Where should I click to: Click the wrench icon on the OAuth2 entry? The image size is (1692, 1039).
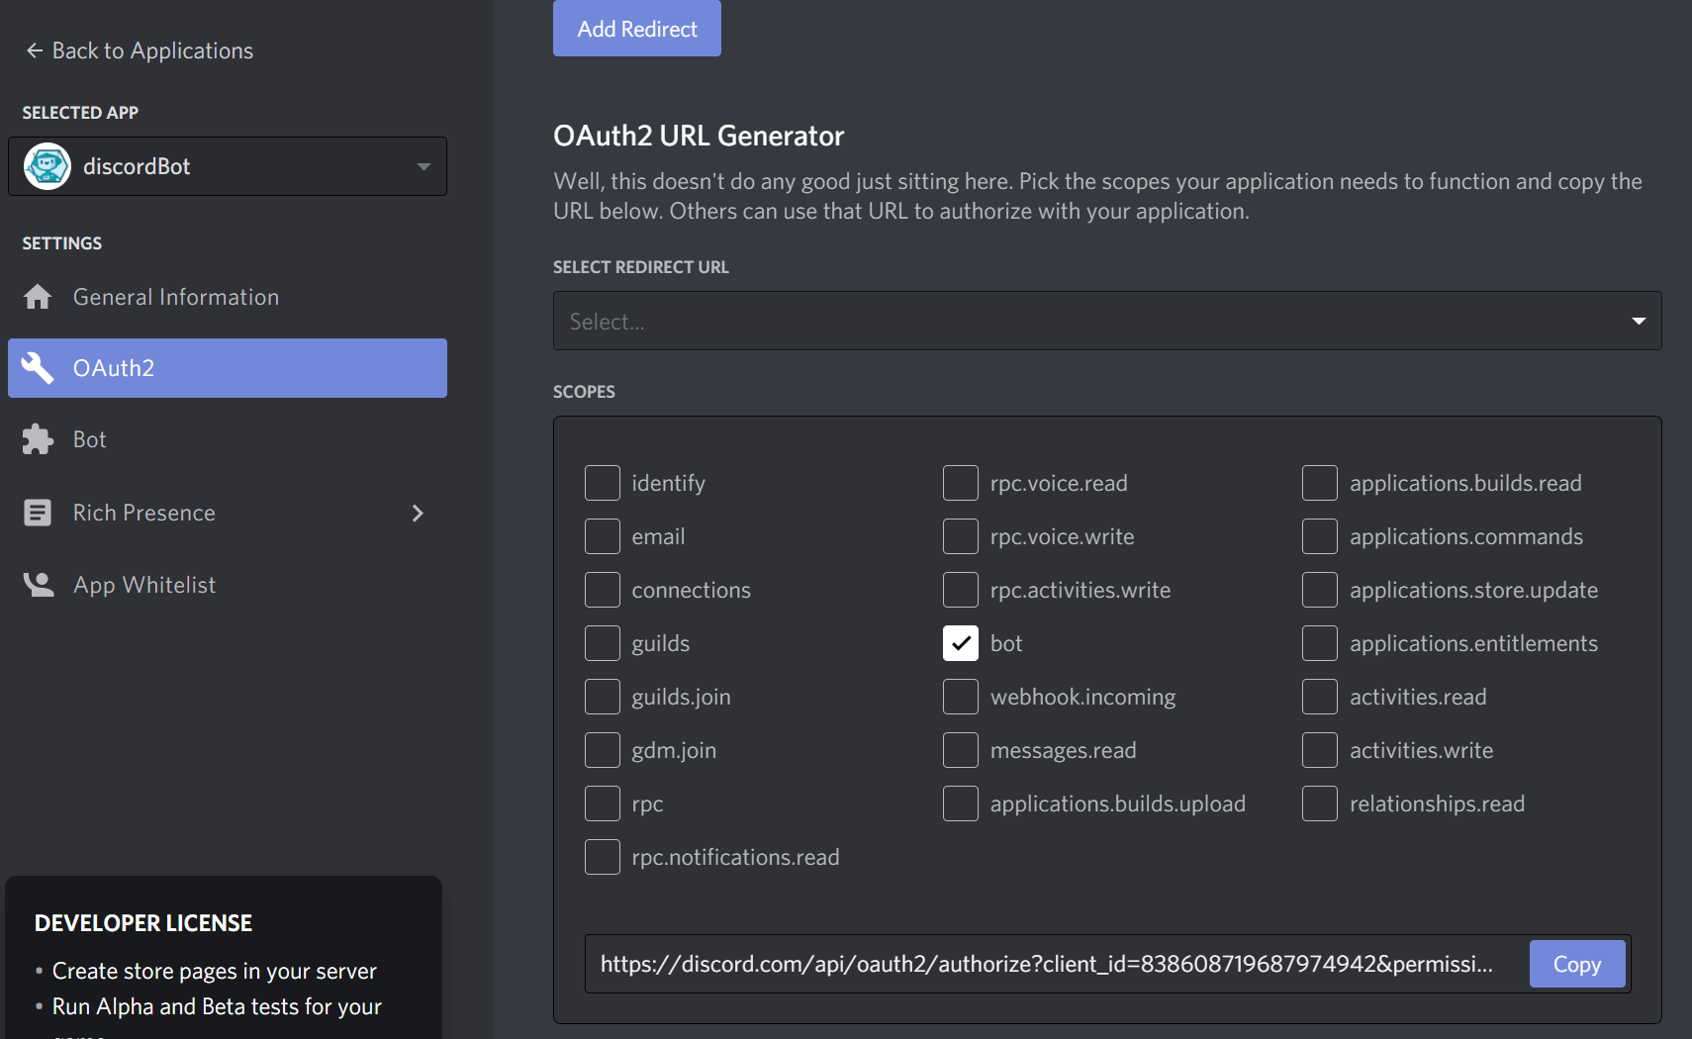coord(38,367)
